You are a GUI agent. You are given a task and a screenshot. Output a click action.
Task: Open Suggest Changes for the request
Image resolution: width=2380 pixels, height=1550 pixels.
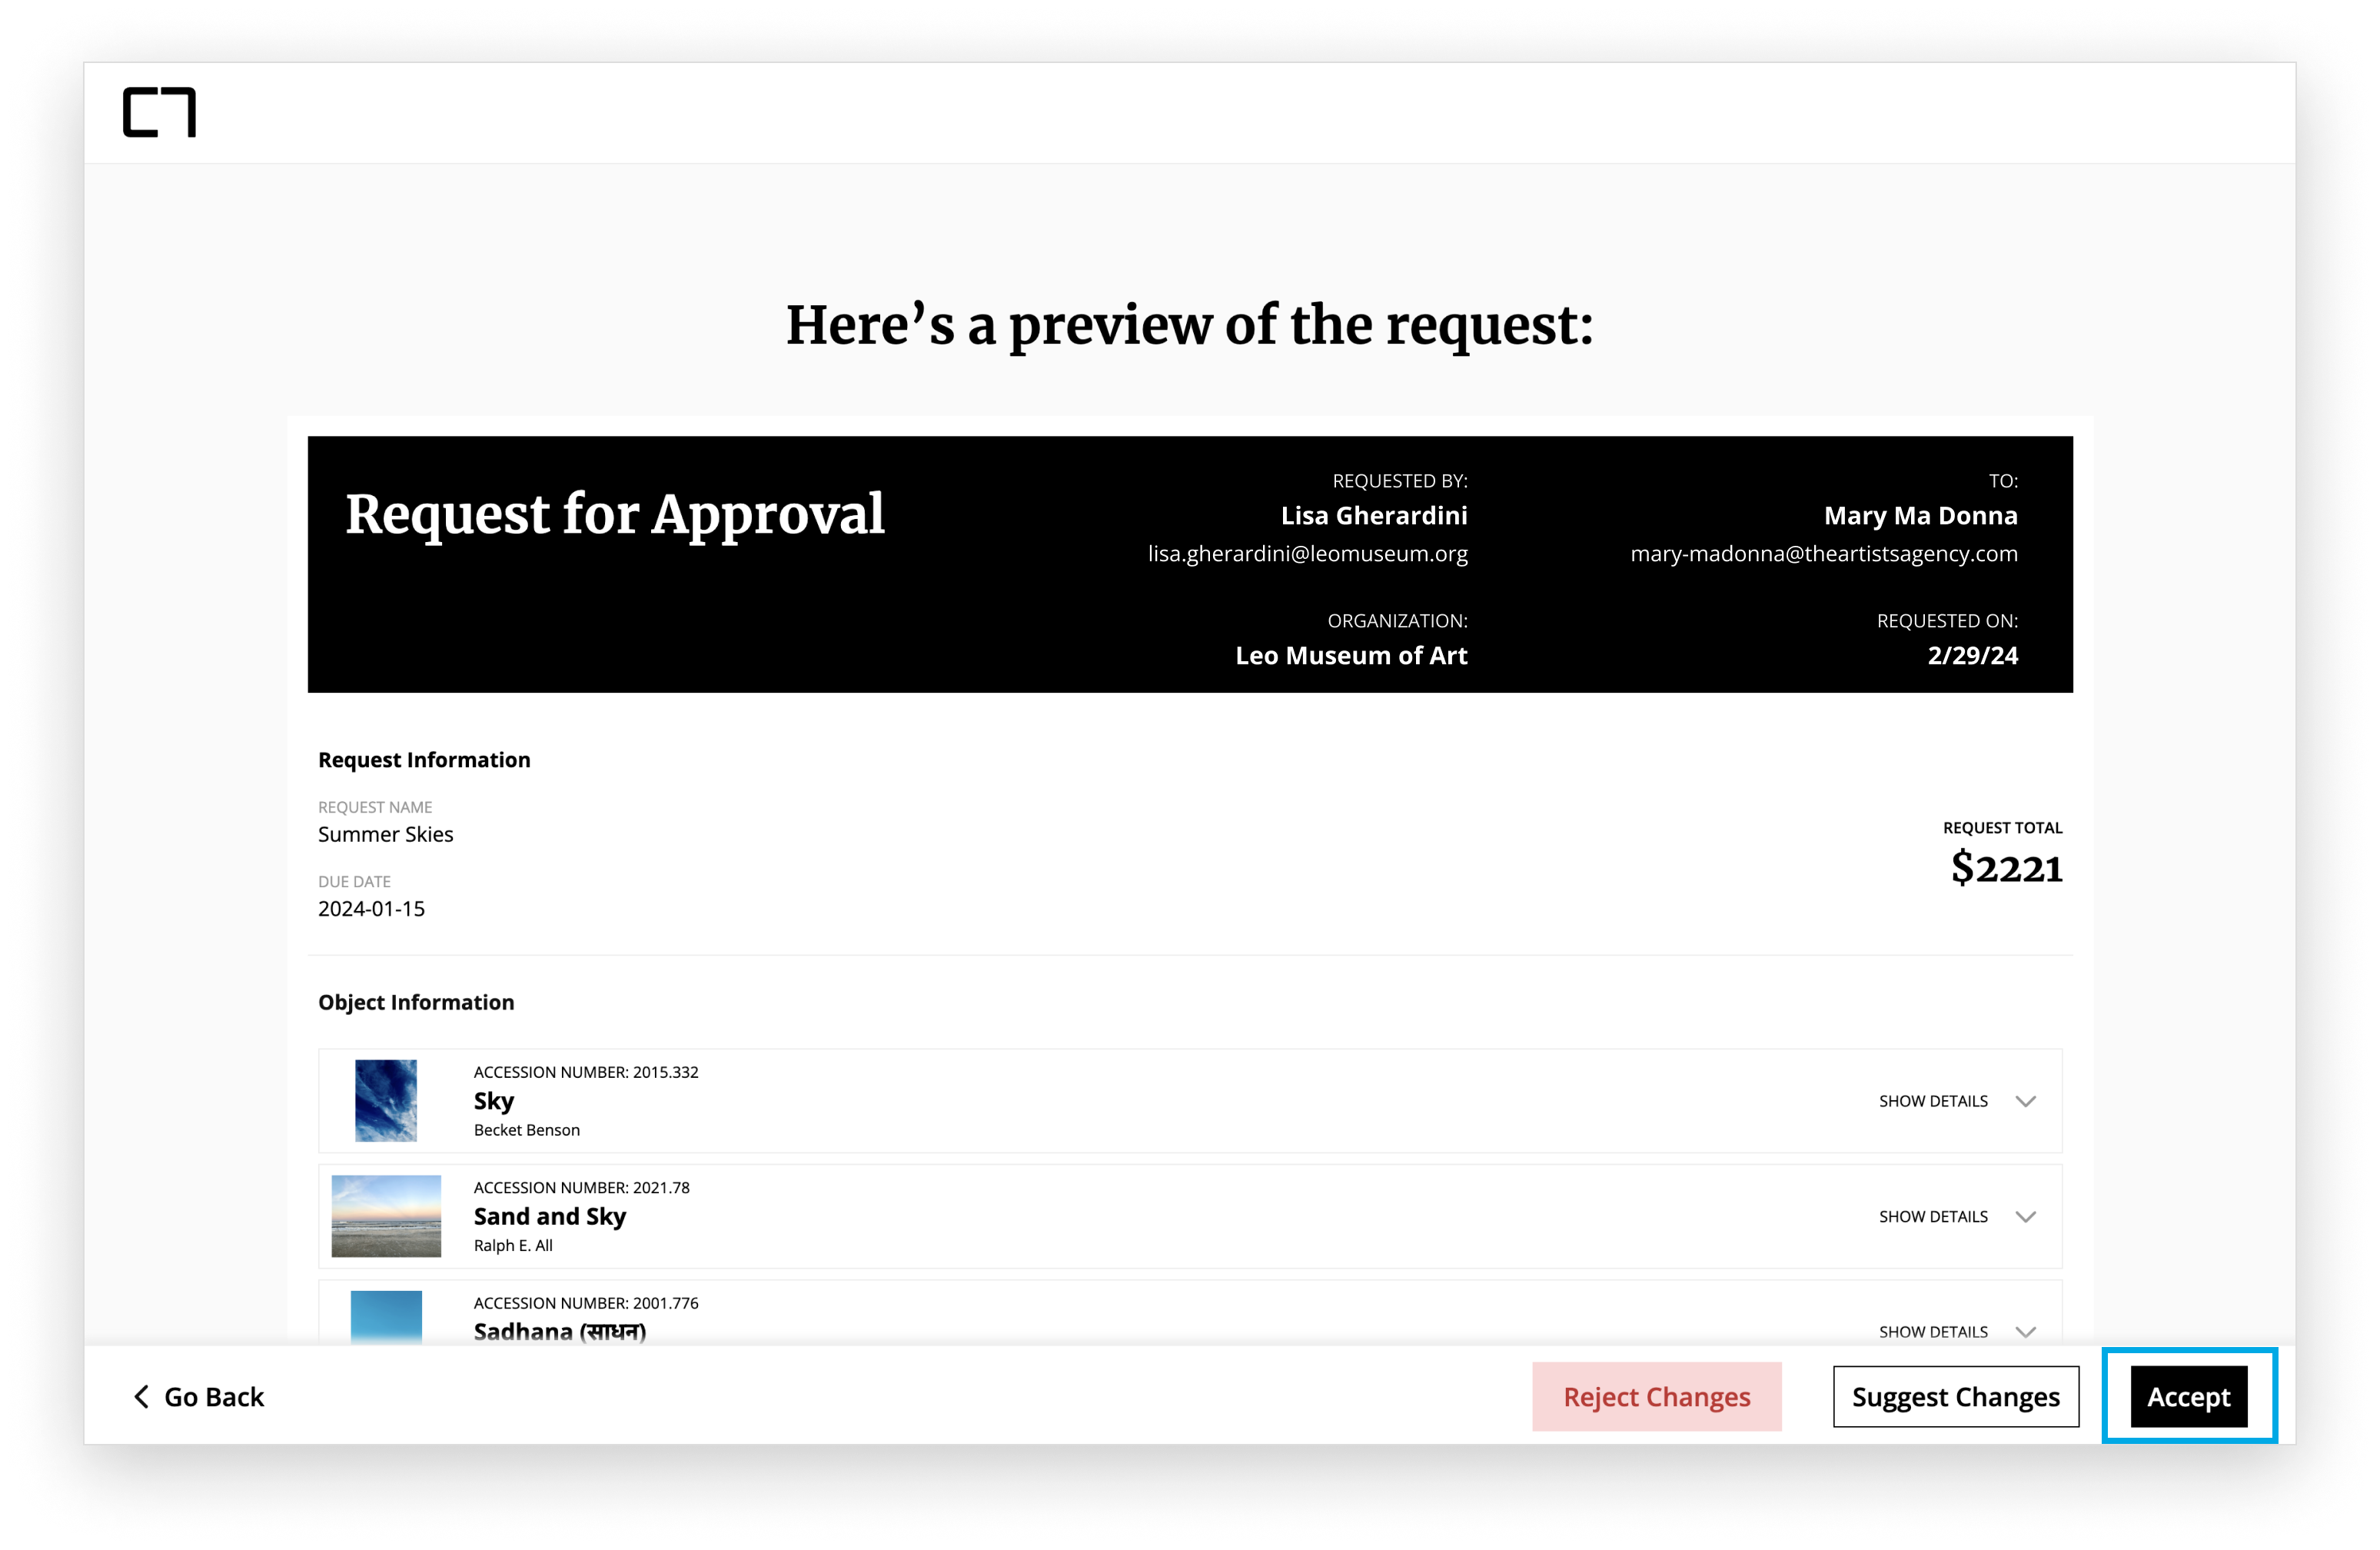1955,1396
